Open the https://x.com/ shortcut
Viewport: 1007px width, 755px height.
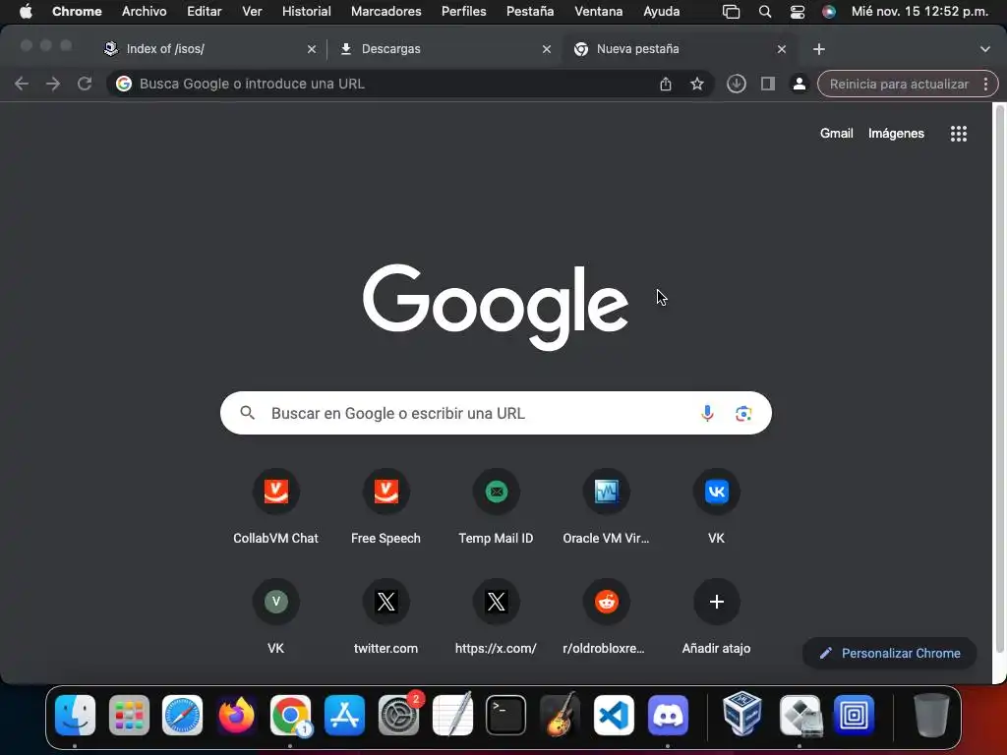[x=496, y=617]
